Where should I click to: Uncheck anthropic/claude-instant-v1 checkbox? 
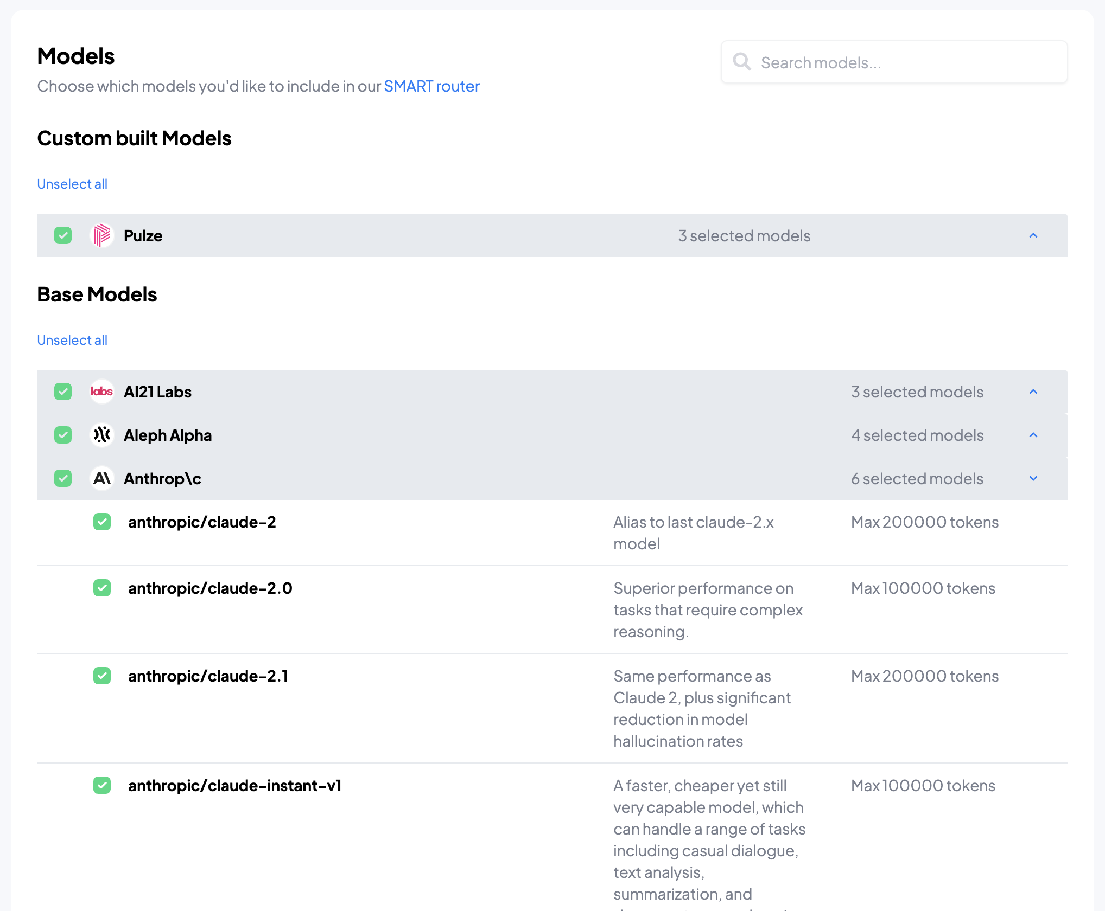tap(102, 785)
